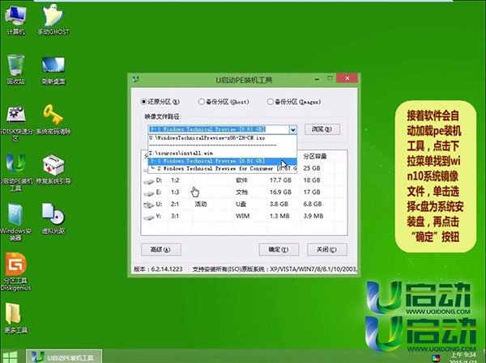Click the 软件 volume label cell

tap(241, 180)
